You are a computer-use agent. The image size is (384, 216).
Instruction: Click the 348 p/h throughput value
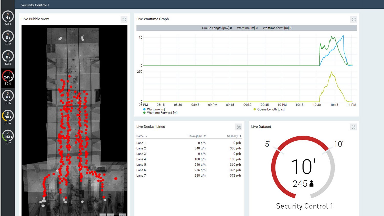click(200, 148)
